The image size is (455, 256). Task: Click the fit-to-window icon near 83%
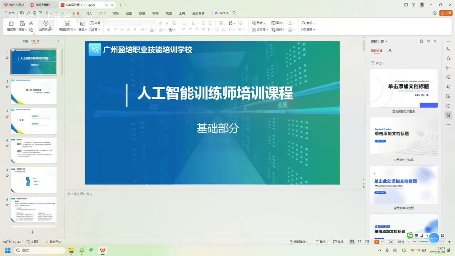pos(391,242)
